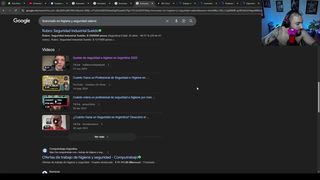
Task: Open more options for Gustavo De Rose video
Action: pyautogui.click(x=109, y=84)
